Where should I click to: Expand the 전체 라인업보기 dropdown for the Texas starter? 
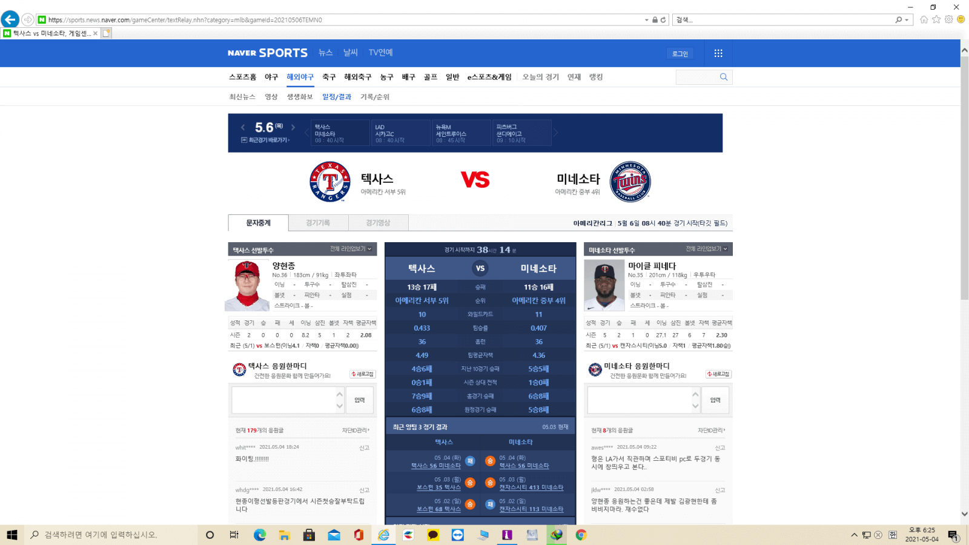click(351, 249)
